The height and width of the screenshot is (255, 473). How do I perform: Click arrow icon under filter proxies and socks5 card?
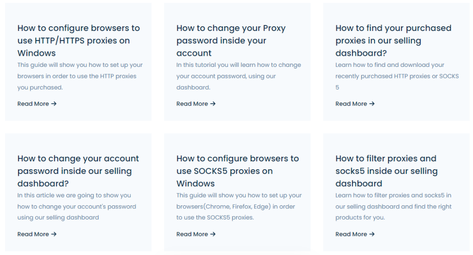coord(372,234)
